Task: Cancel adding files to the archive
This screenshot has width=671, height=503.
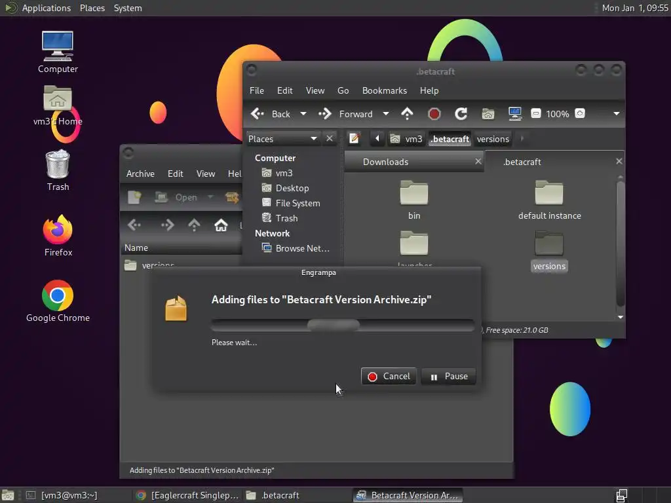Action: (389, 376)
